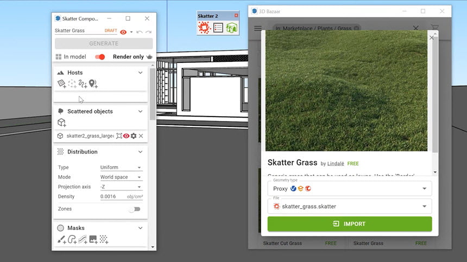This screenshot has width=467, height=262.
Task: Remove skatter2_grass_large scattered object
Action: [x=141, y=136]
